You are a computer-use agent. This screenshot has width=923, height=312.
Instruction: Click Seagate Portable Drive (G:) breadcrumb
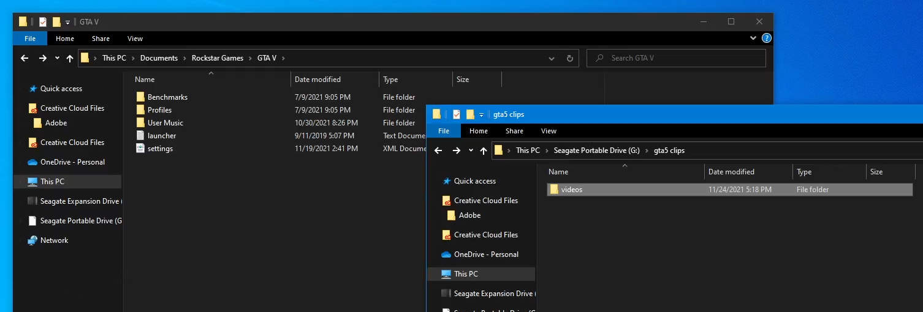597,150
